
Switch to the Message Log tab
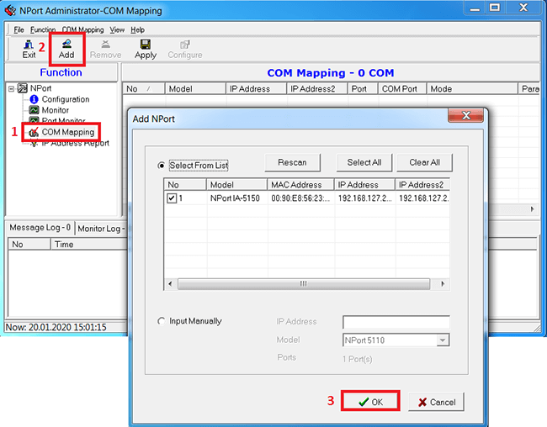click(x=40, y=228)
